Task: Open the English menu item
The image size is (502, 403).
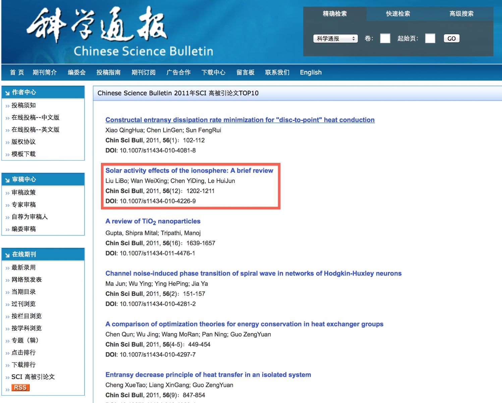Action: tap(311, 73)
